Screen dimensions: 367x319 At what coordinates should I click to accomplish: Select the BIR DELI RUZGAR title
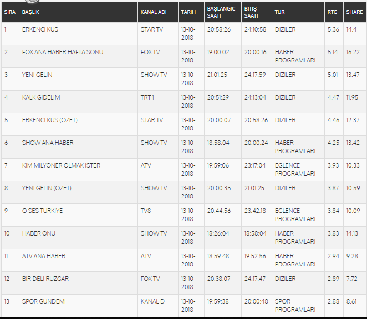pos(45,279)
